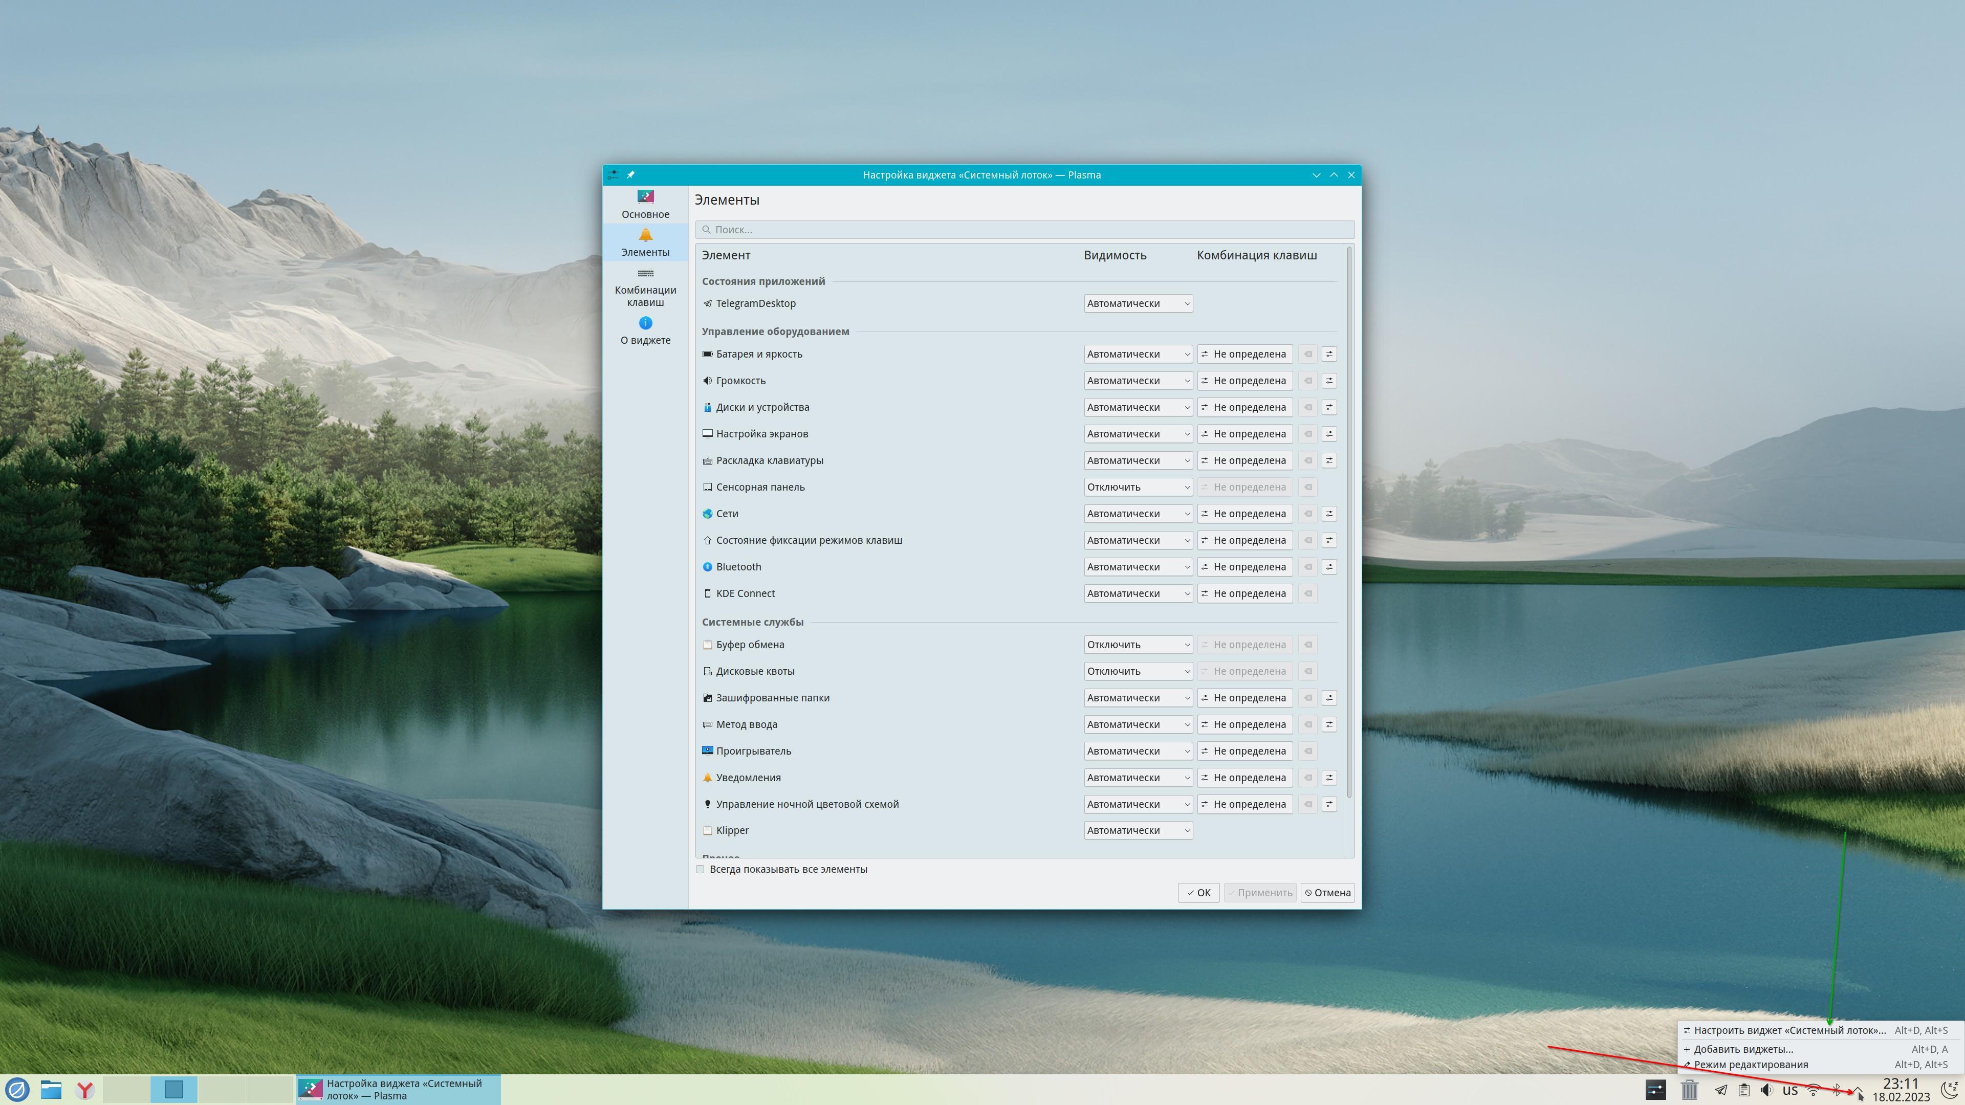Open extra shortcut options for Bluetooth row
This screenshot has width=1965, height=1105.
point(1329,567)
